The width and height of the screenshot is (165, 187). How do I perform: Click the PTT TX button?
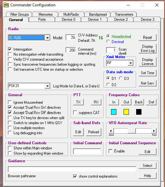(x=78, y=102)
